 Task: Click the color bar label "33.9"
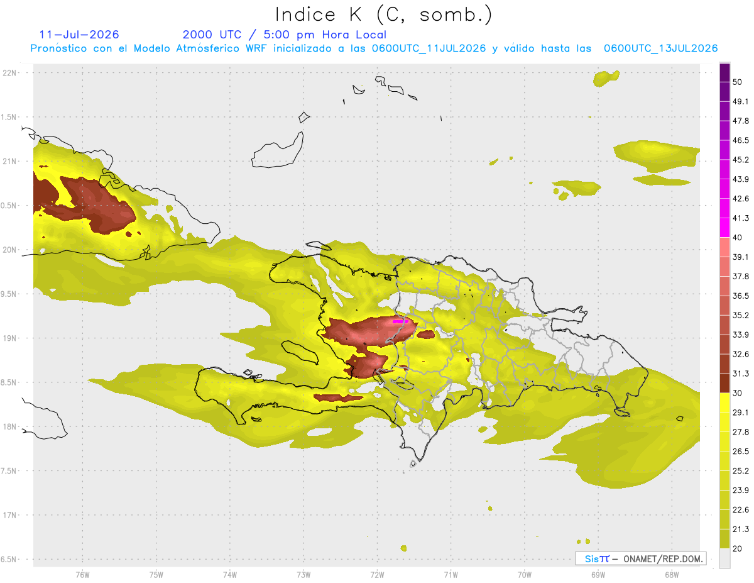point(741,335)
